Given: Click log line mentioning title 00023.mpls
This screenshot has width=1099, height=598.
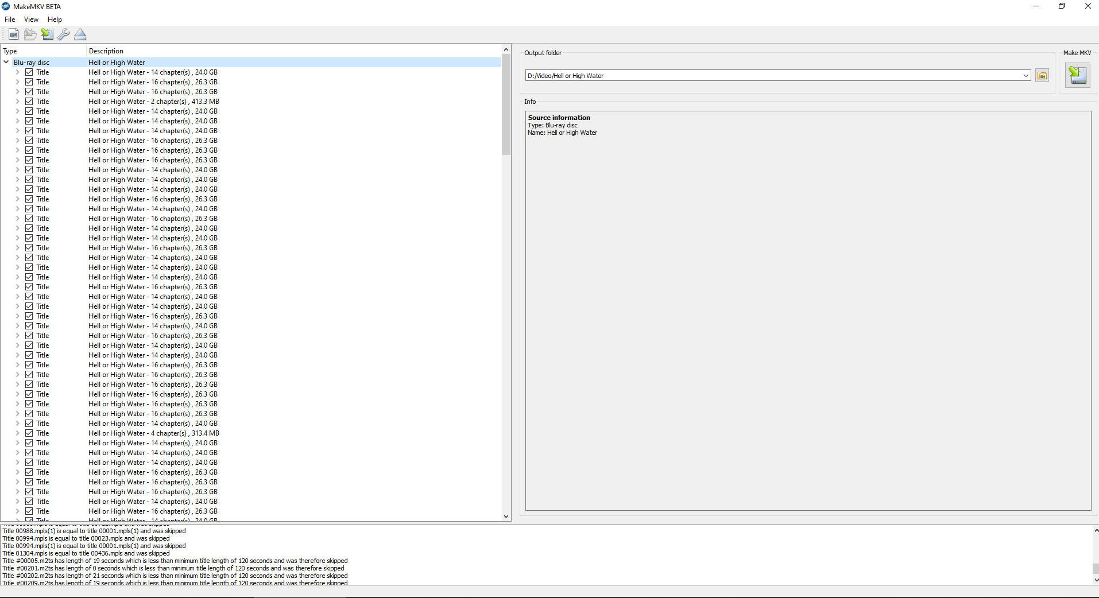Looking at the screenshot, I should point(86,538).
